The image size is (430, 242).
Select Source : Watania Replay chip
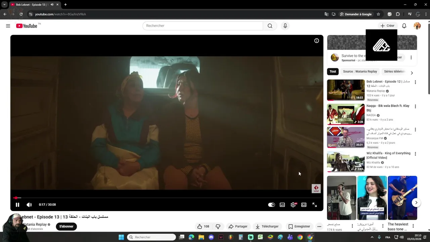pos(360,72)
